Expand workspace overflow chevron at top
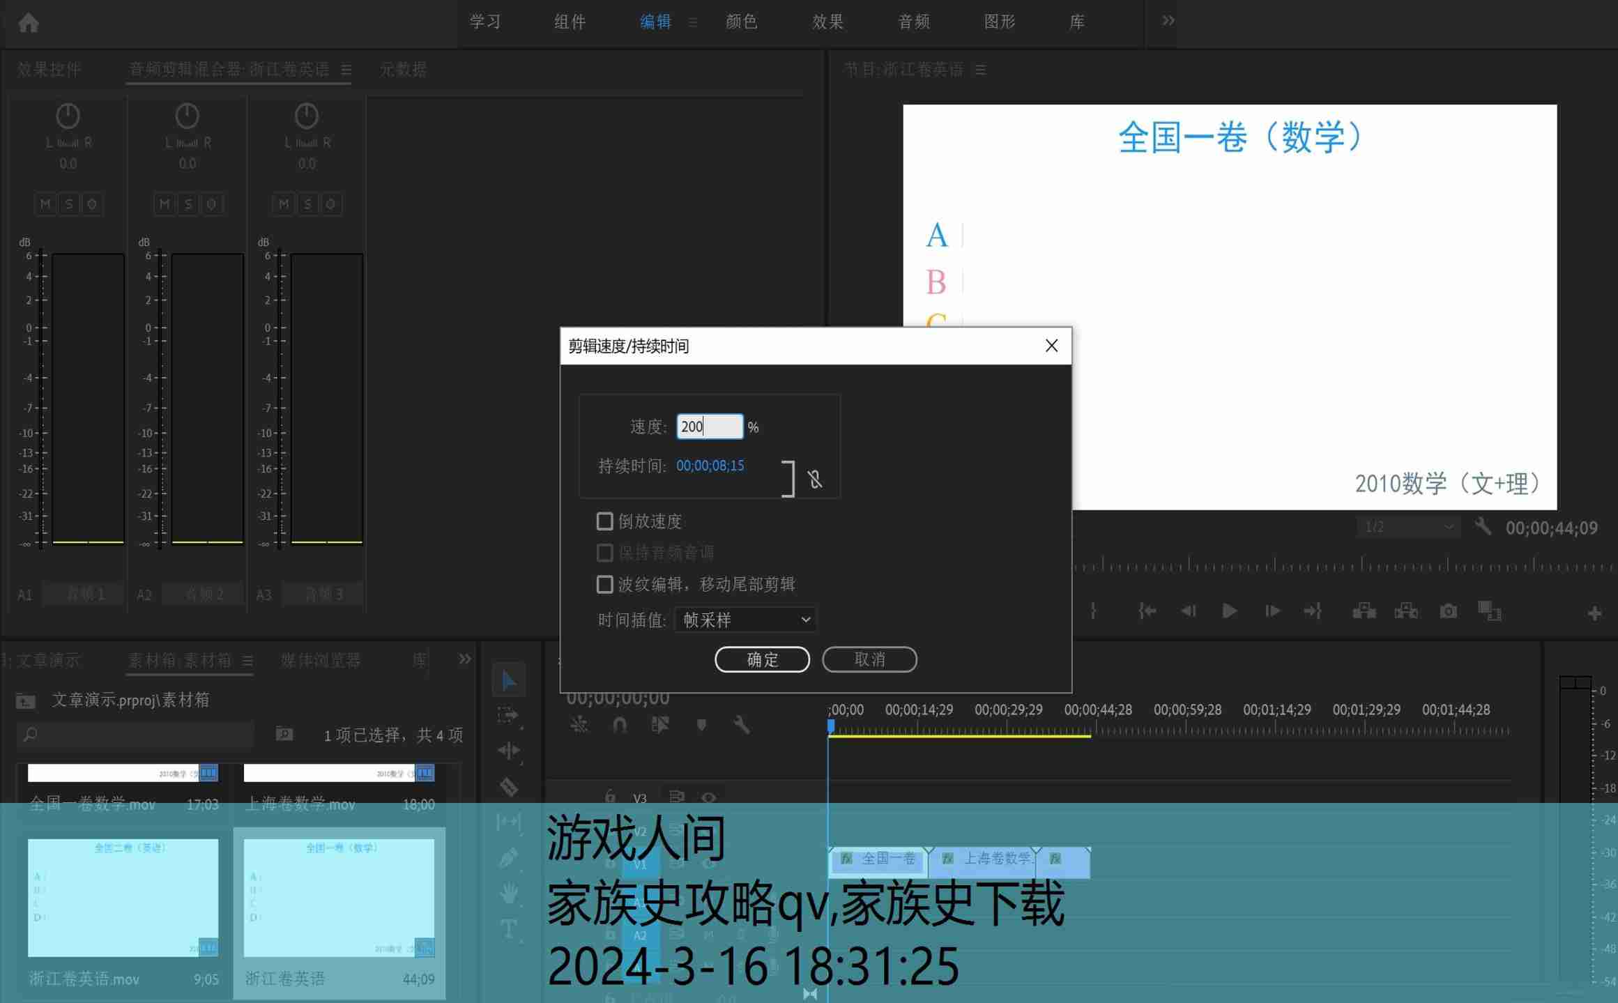The image size is (1618, 1003). pyautogui.click(x=1168, y=21)
